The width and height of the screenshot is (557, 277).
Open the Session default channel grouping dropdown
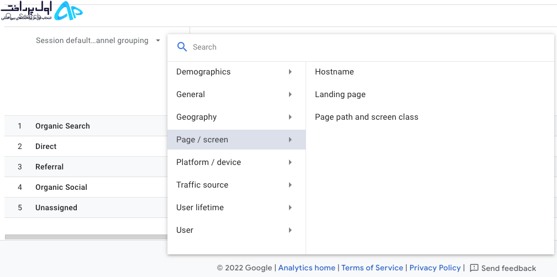tap(98, 40)
